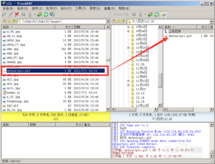Open the local path dropdown for F:\日志\12.18
The image size is (215, 164).
click(212, 22)
